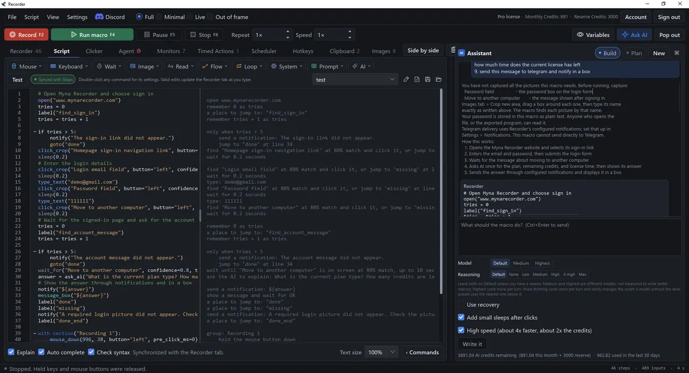Select the Out of frame option
689x373 pixels.
pyautogui.click(x=228, y=17)
